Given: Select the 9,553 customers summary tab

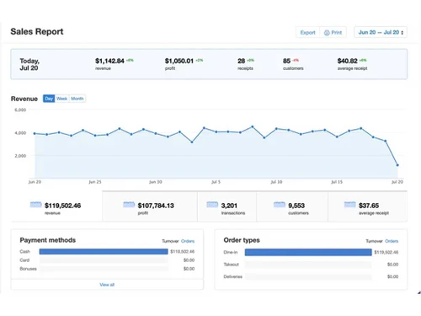Looking at the screenshot, I should pyautogui.click(x=292, y=206).
